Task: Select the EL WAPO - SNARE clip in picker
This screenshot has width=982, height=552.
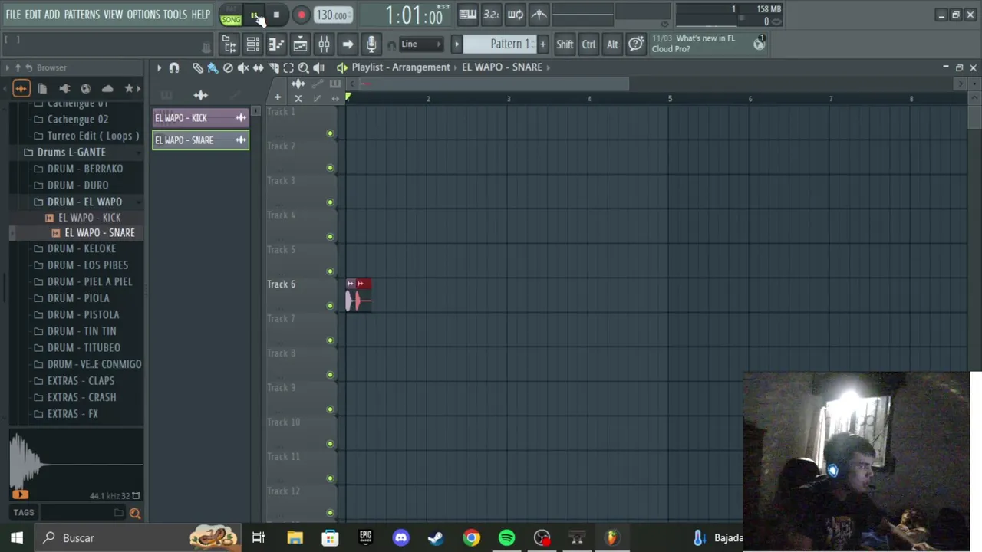Action: click(200, 140)
